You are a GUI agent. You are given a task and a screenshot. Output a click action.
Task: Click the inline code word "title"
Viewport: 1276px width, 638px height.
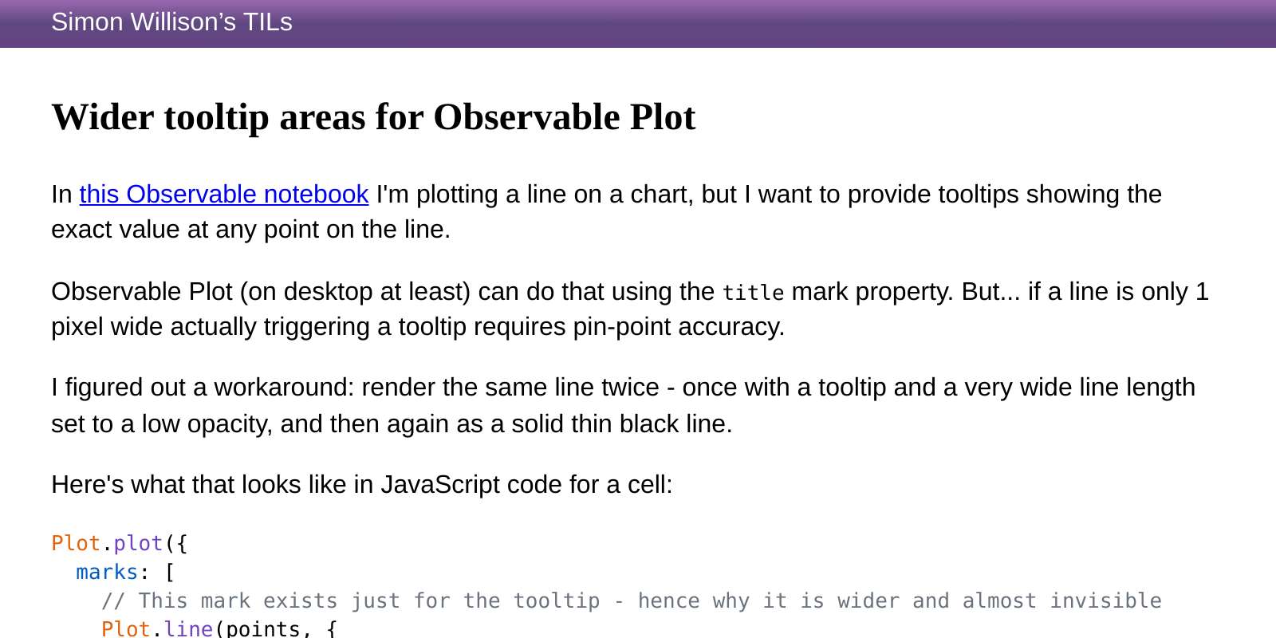coord(753,293)
